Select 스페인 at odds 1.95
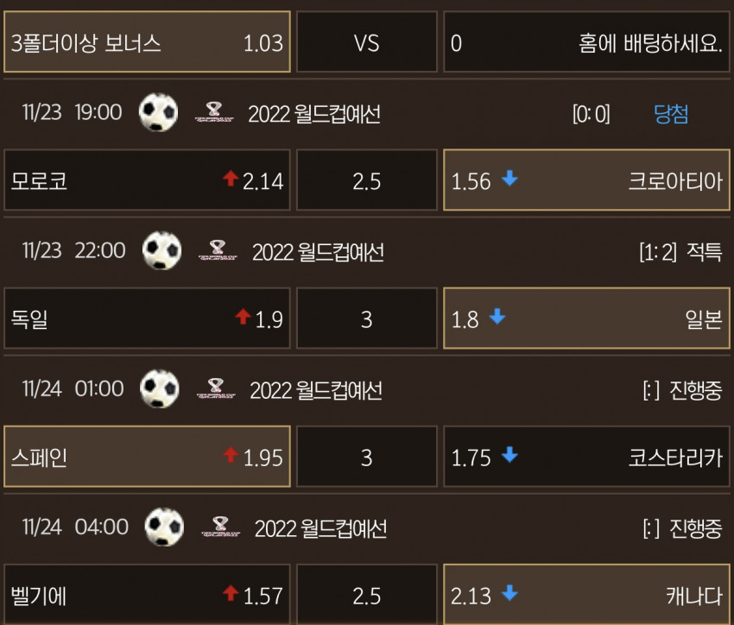 pyautogui.click(x=147, y=457)
